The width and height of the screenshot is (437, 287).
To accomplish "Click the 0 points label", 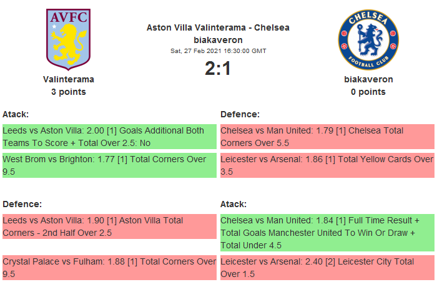I will tap(368, 92).
